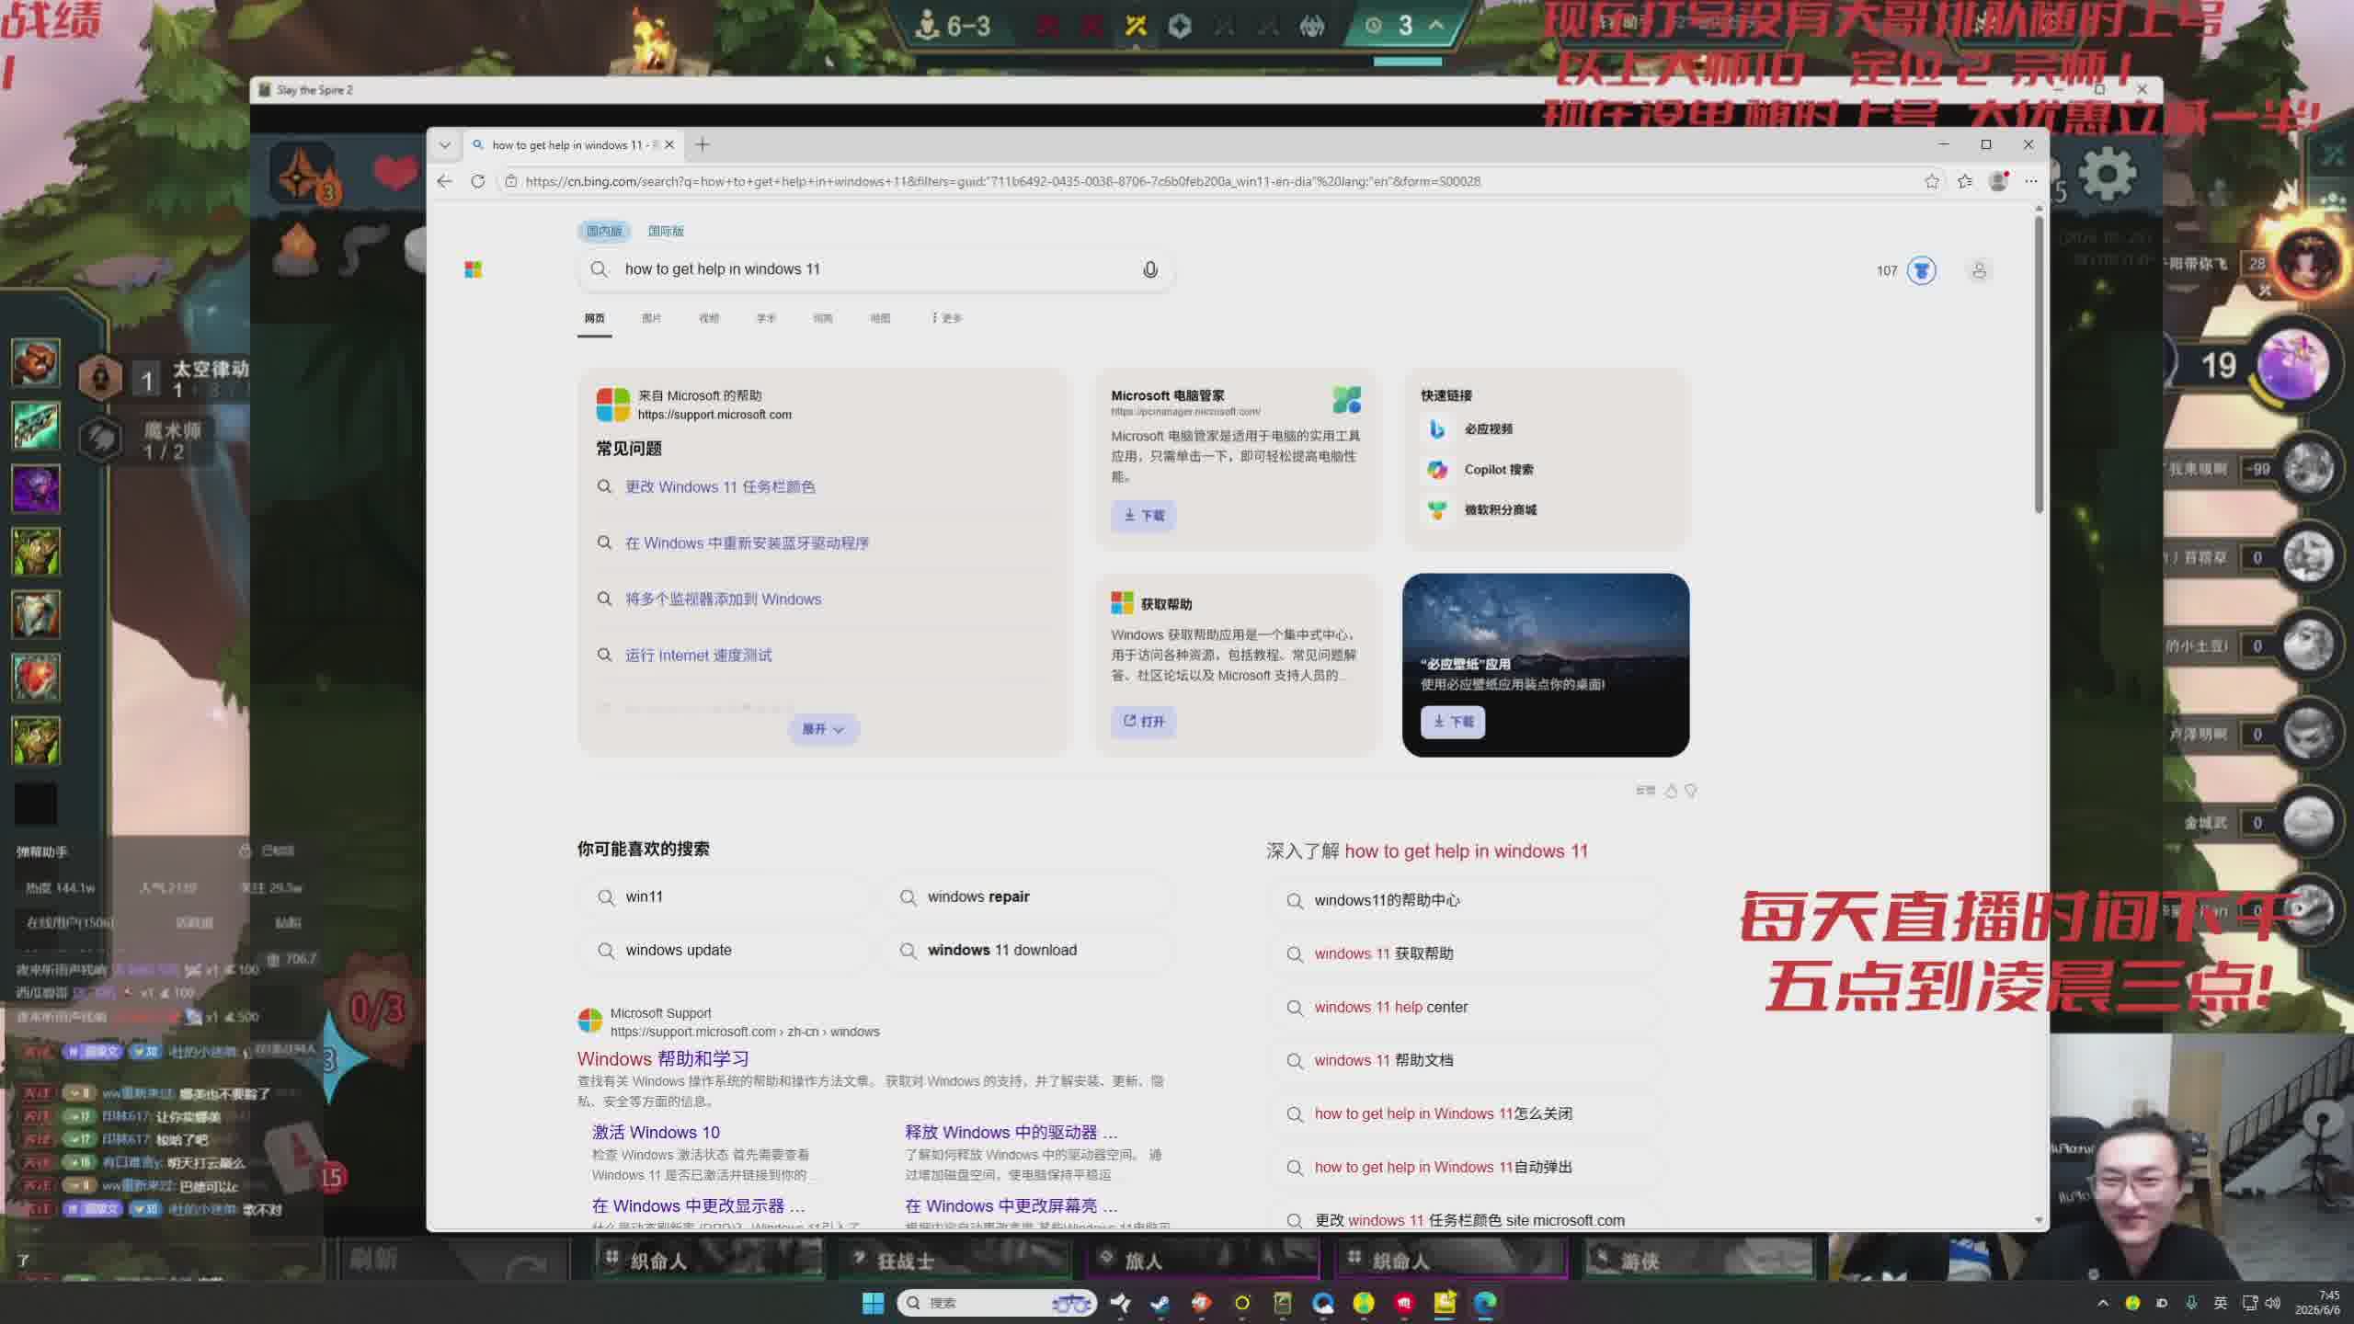
Task: Click the Microsoft logo beside search box
Action: 474,269
